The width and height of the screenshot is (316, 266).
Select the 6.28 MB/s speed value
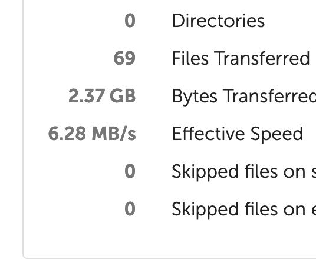tap(92, 134)
